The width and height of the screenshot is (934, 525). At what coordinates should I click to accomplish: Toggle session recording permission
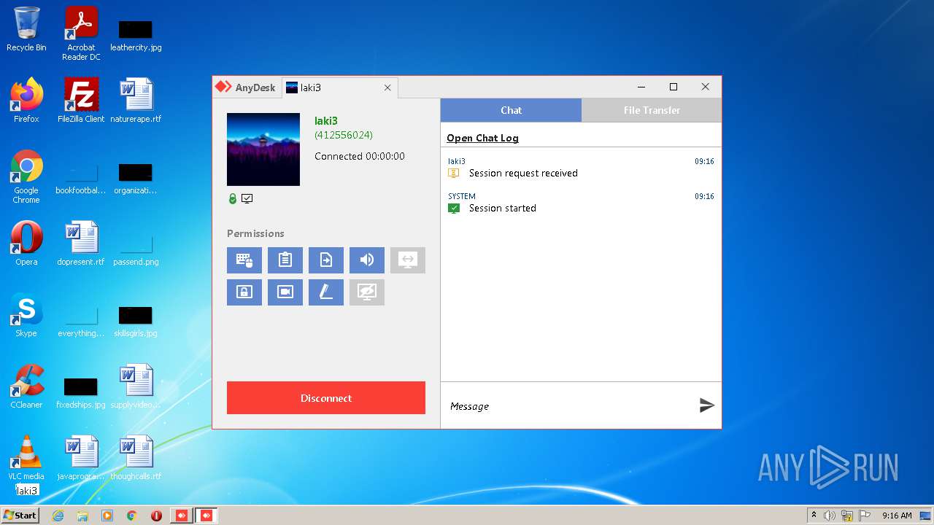pyautogui.click(x=285, y=292)
